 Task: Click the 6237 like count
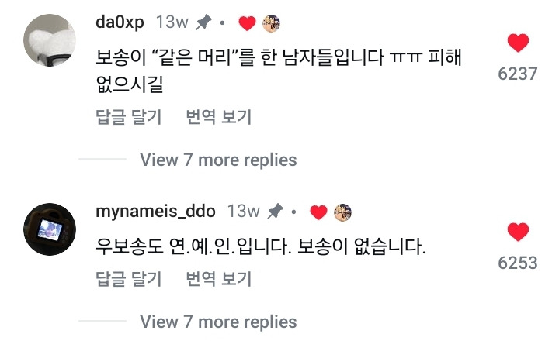tap(518, 74)
